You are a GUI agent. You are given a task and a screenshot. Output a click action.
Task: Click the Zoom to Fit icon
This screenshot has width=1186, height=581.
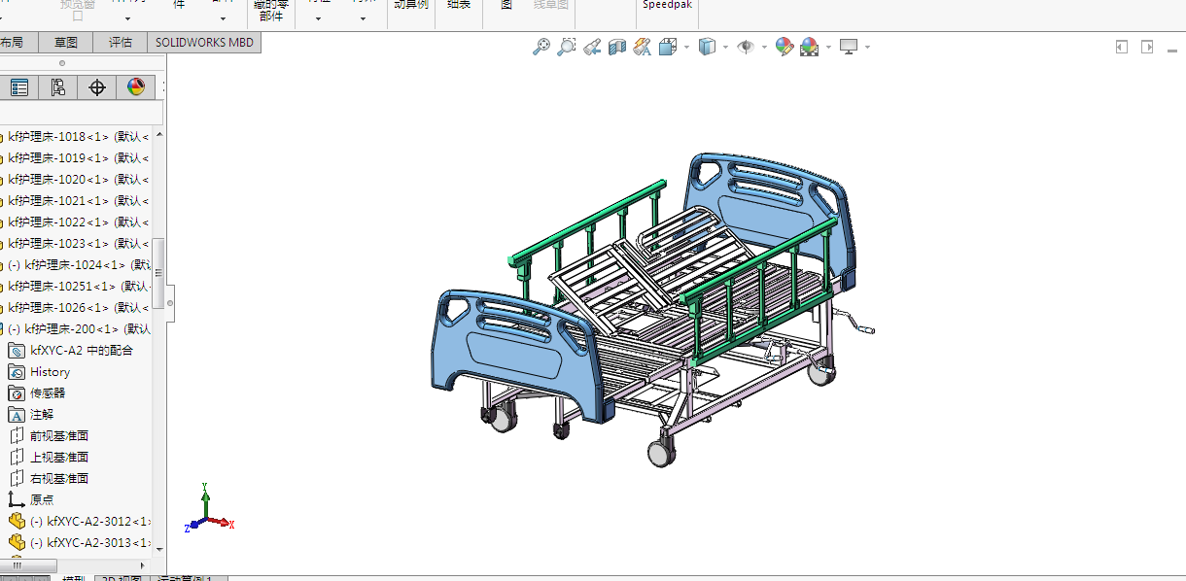(x=541, y=46)
